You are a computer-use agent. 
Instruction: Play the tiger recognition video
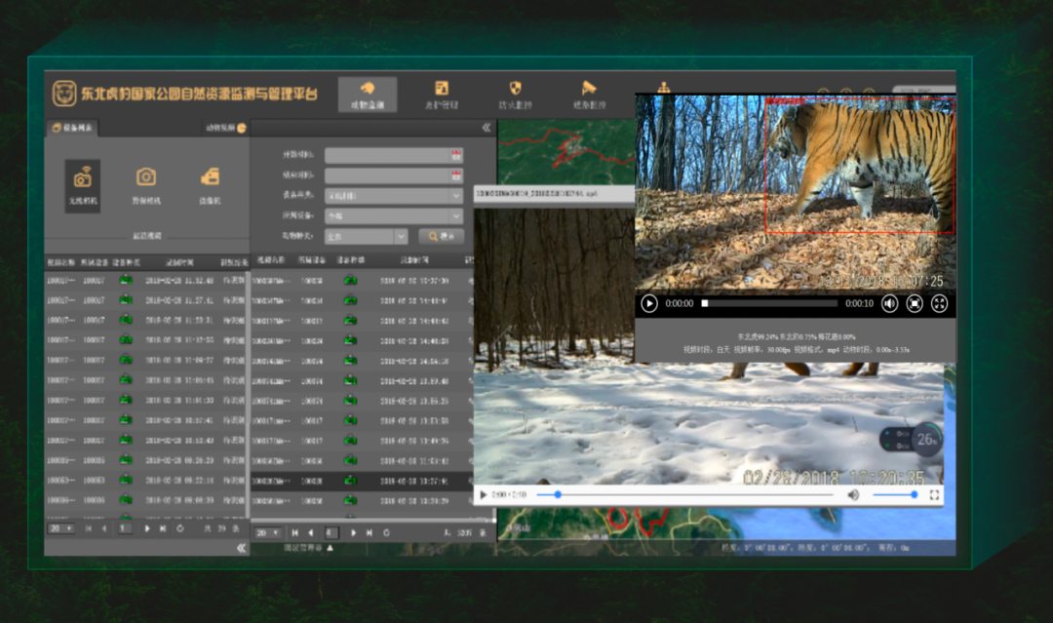pyautogui.click(x=649, y=303)
